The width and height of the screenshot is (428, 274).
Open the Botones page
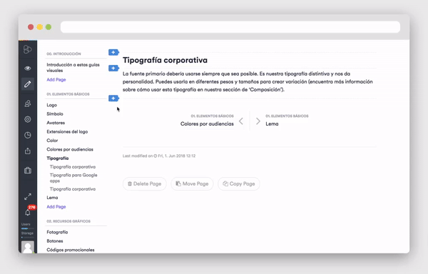pyautogui.click(x=55, y=241)
